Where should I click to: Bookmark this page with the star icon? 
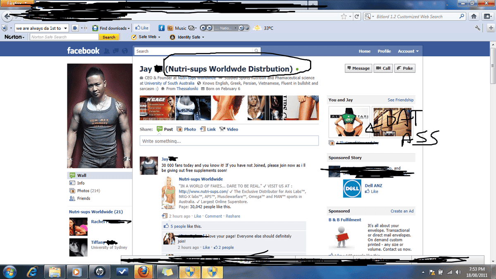click(x=344, y=17)
